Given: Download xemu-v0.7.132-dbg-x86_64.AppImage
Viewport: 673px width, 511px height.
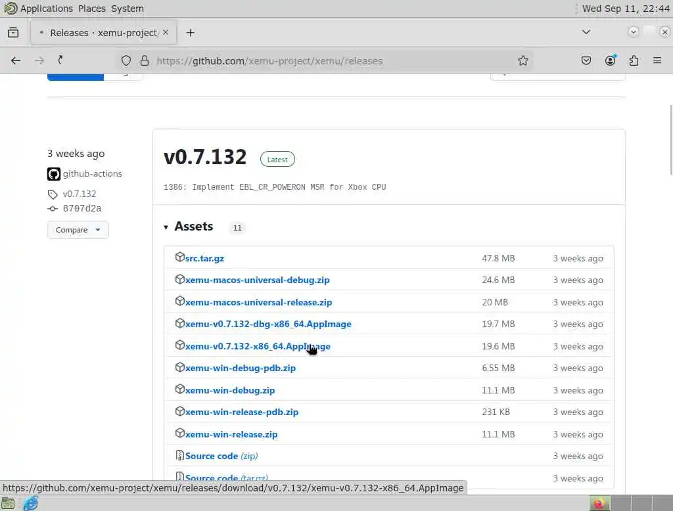Looking at the screenshot, I should 268,324.
